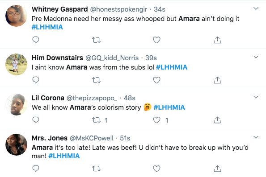Retweet Whitney Gaspard's tweet

(x=96, y=40)
